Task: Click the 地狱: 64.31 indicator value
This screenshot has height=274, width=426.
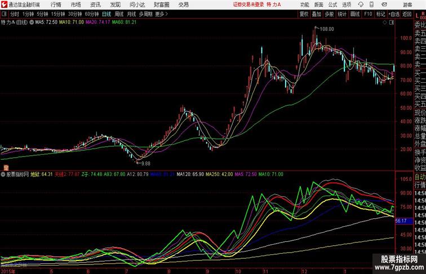Action: [x=42, y=174]
